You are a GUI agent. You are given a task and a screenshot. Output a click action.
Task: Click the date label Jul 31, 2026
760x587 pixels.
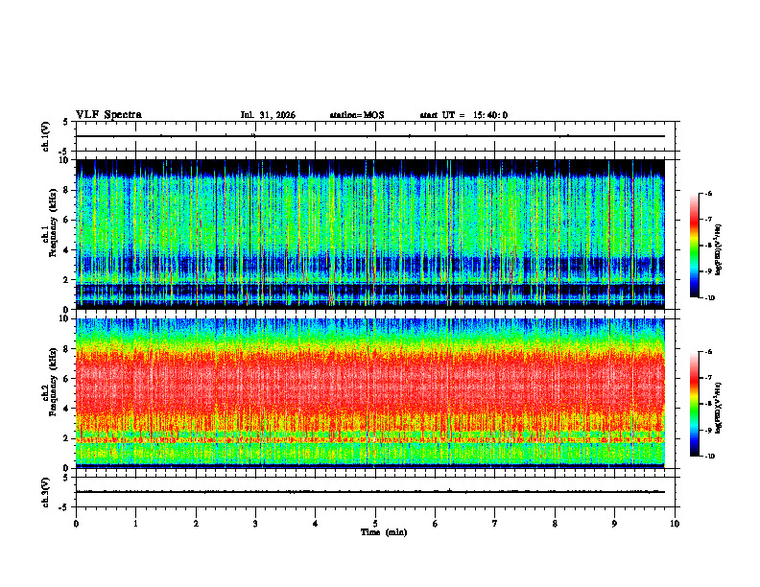(268, 115)
